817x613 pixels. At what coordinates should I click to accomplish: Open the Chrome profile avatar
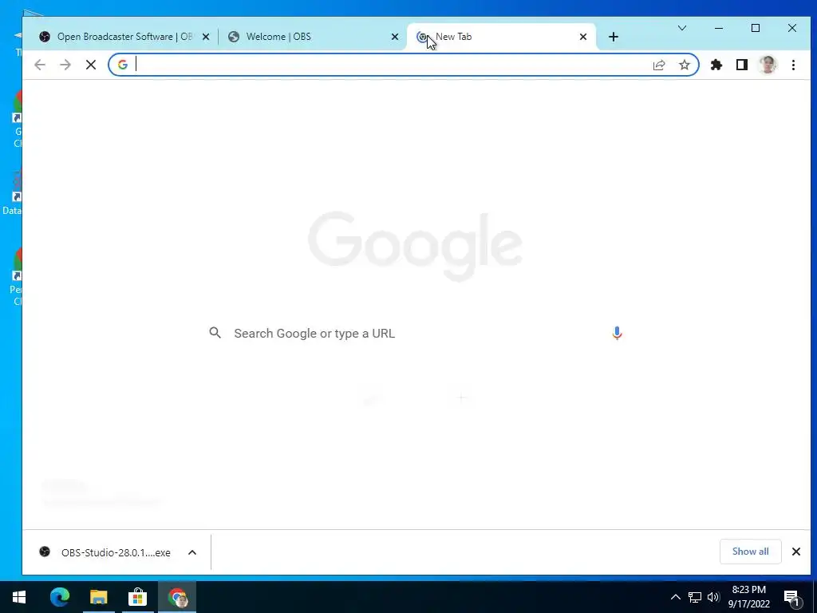pos(768,65)
